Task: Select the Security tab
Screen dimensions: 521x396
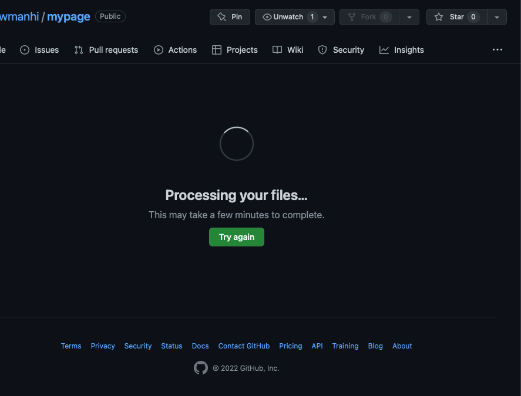Action: pos(341,50)
